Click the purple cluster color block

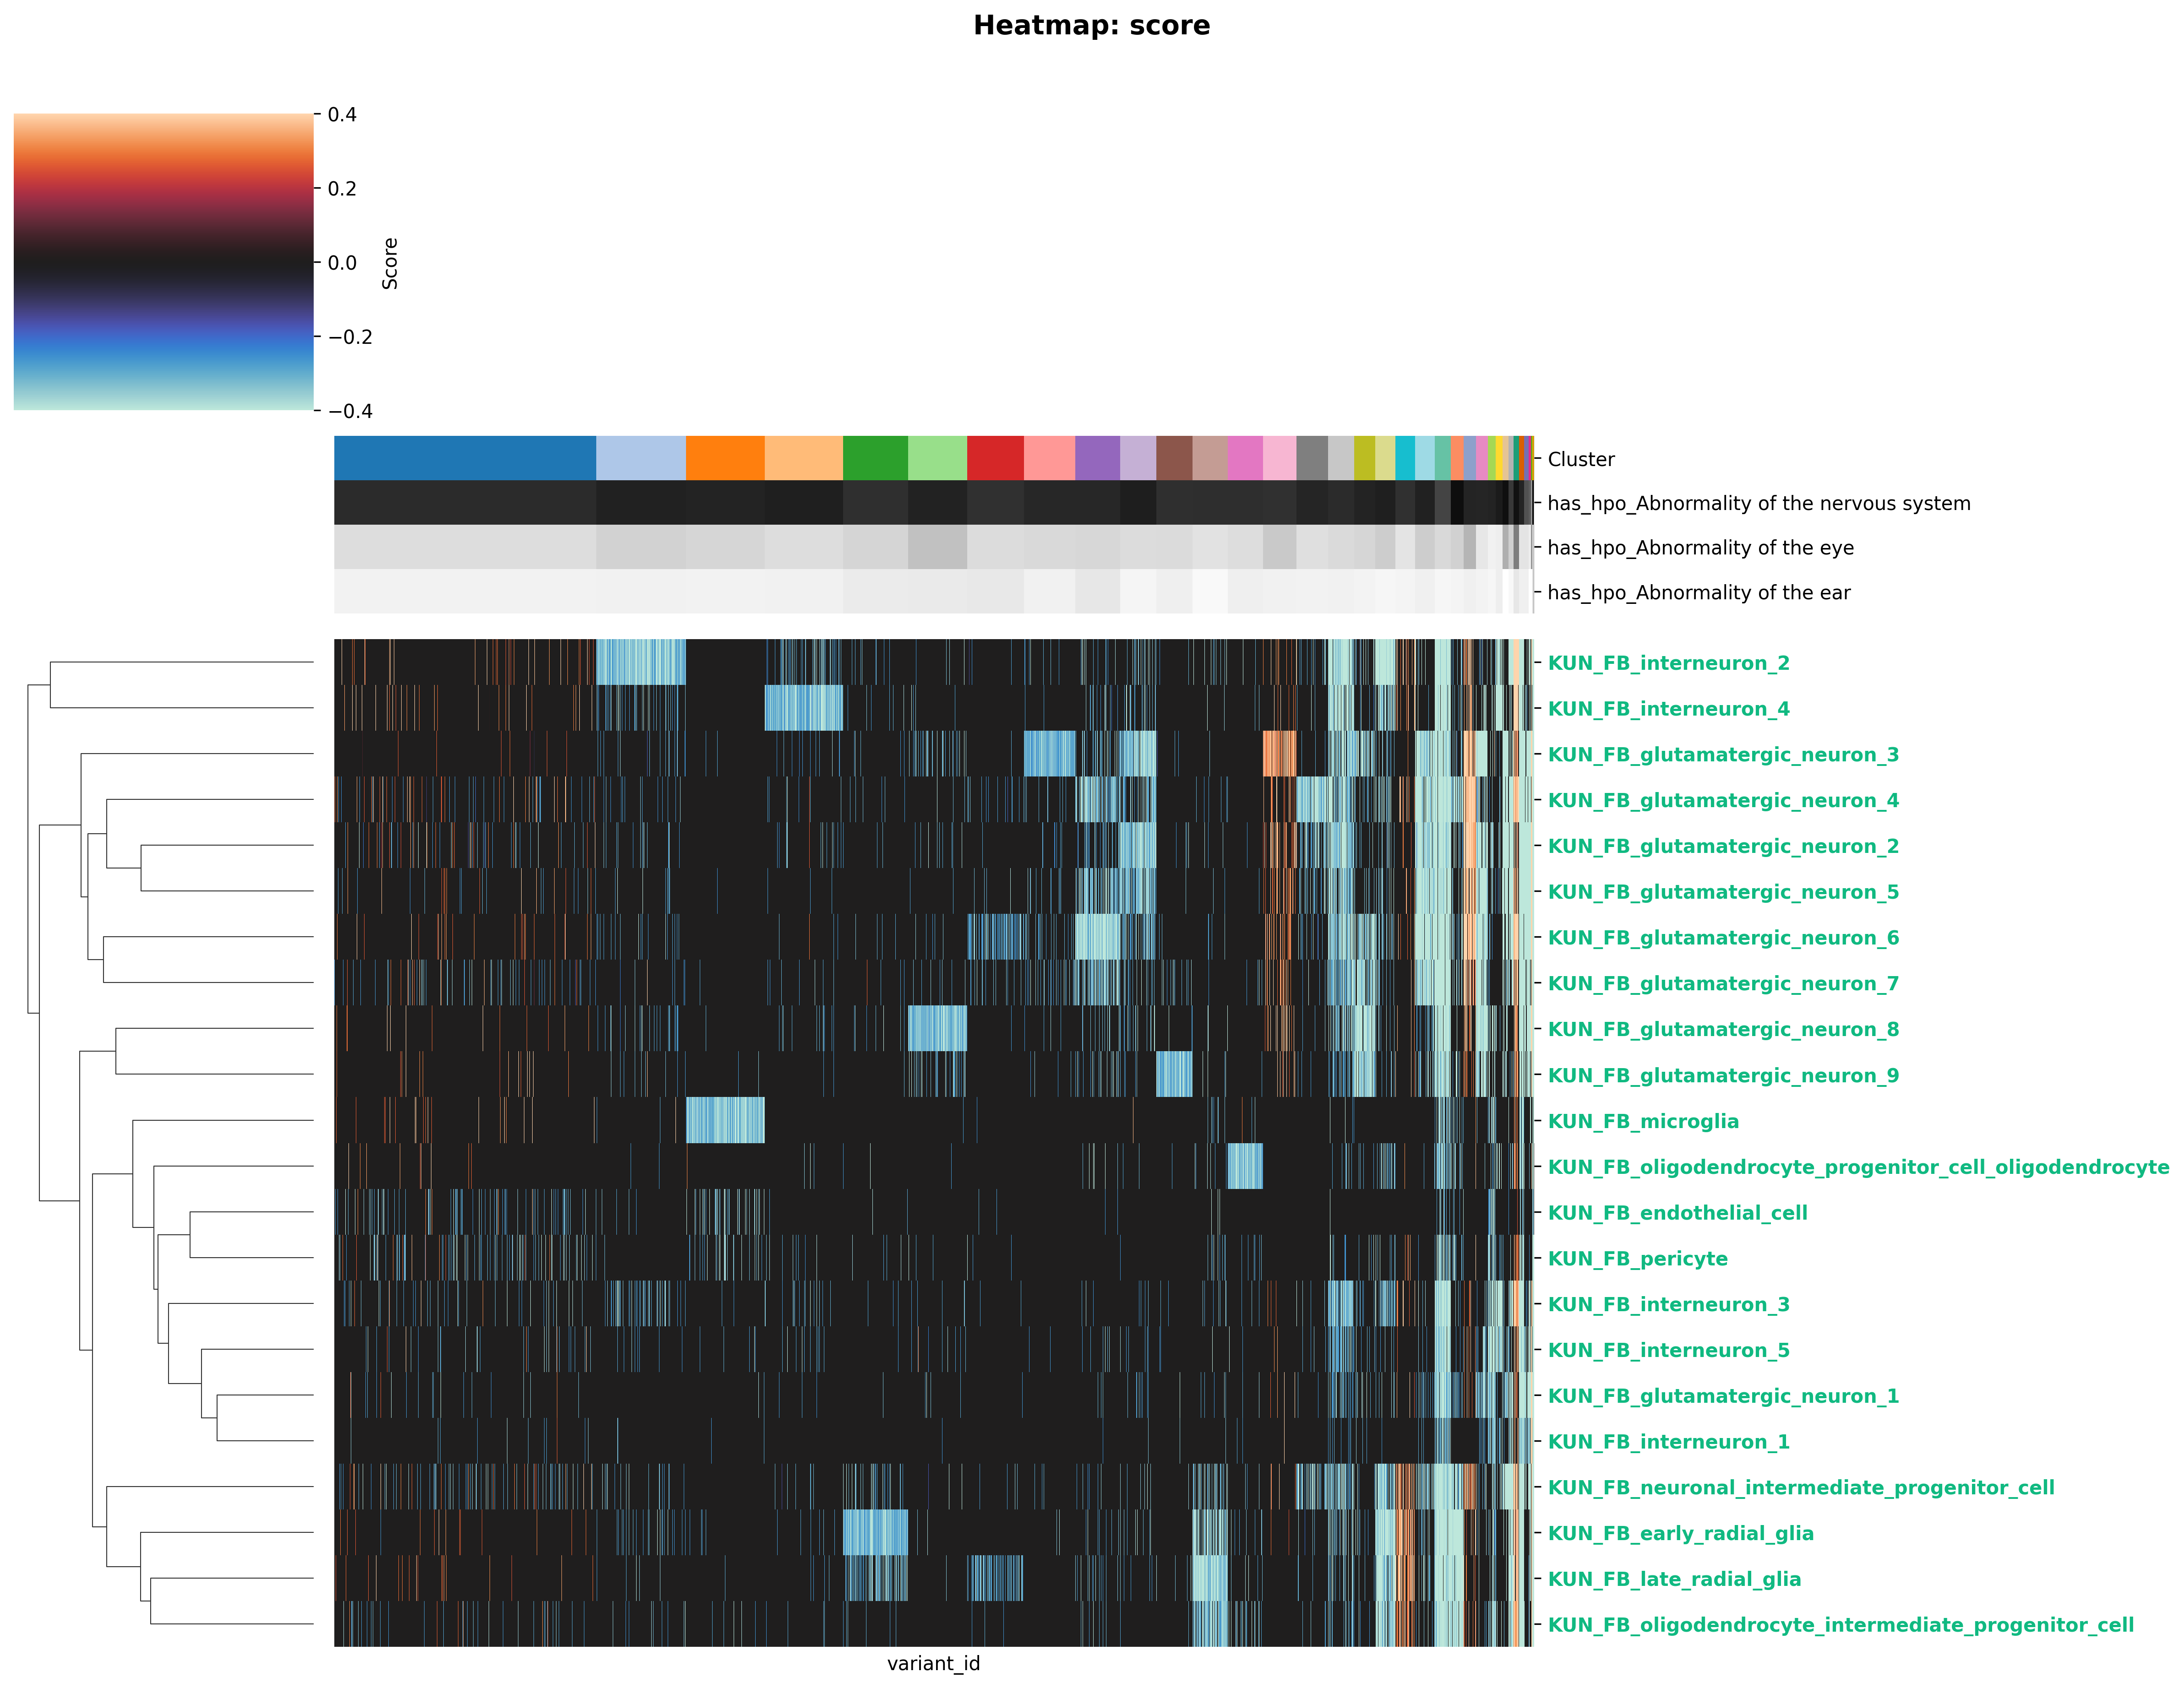coord(1097,458)
